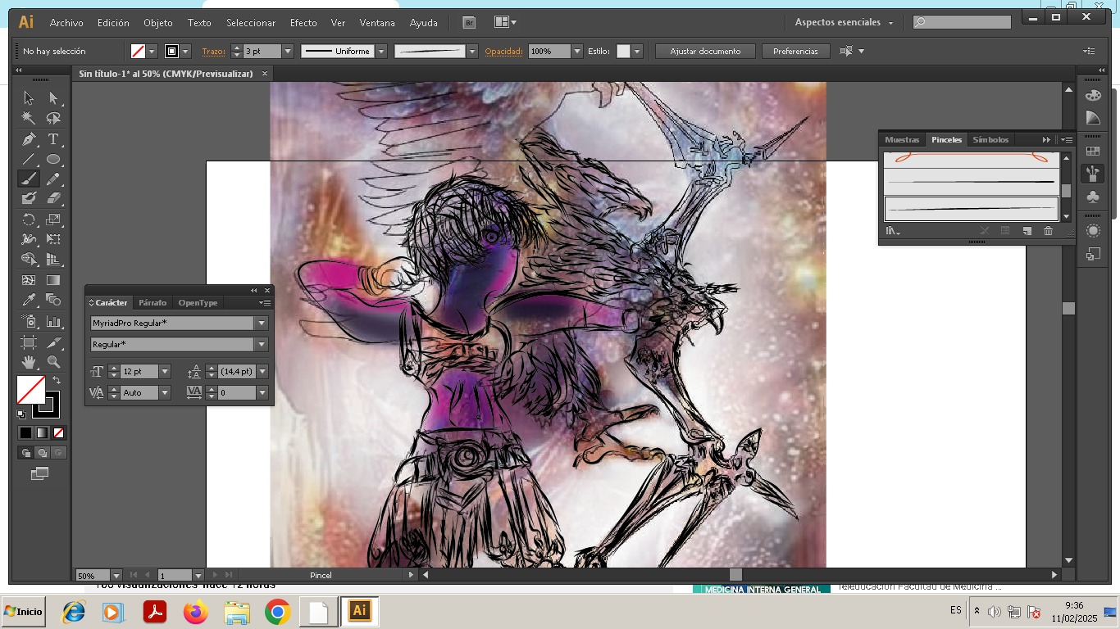Select the Rotate tool
This screenshot has height=629, width=1120.
29,219
